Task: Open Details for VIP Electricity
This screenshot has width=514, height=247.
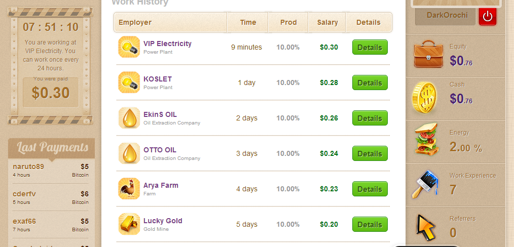Action: point(370,47)
